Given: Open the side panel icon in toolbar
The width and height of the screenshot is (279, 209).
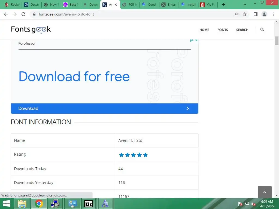Looking at the screenshot, I should click(x=256, y=14).
